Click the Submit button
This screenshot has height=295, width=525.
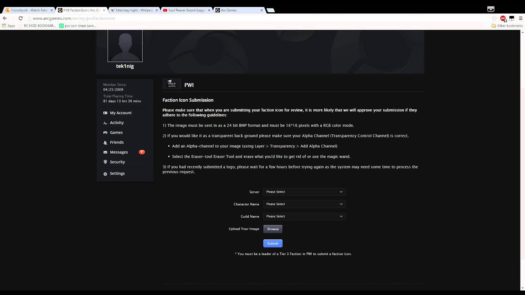tap(272, 243)
